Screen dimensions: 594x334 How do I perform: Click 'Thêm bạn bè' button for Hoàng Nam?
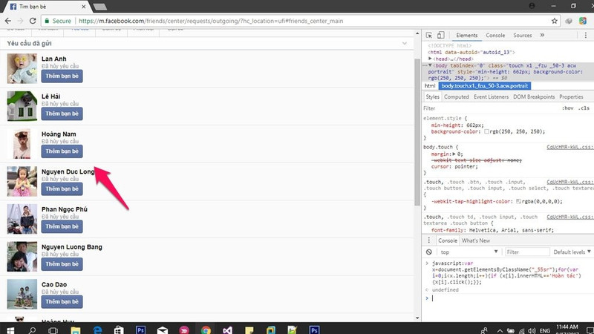pos(62,151)
